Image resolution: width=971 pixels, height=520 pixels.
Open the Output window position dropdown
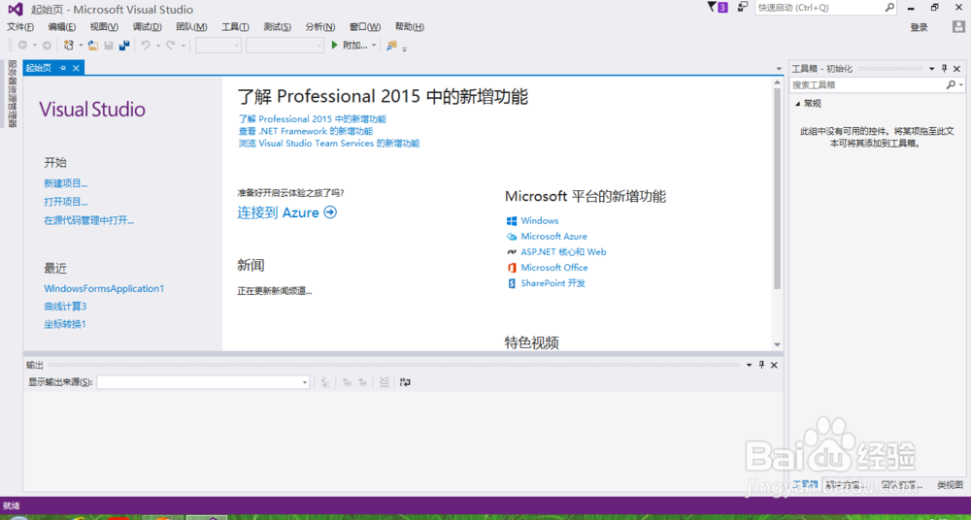(x=750, y=365)
